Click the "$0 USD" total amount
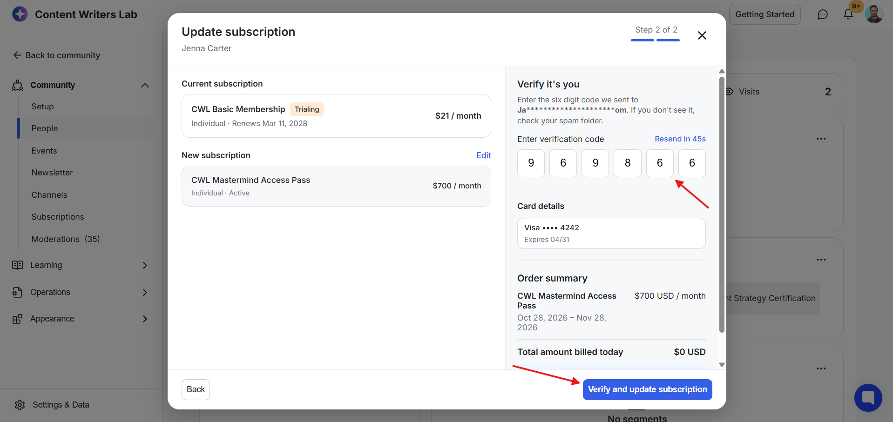 tap(690, 352)
